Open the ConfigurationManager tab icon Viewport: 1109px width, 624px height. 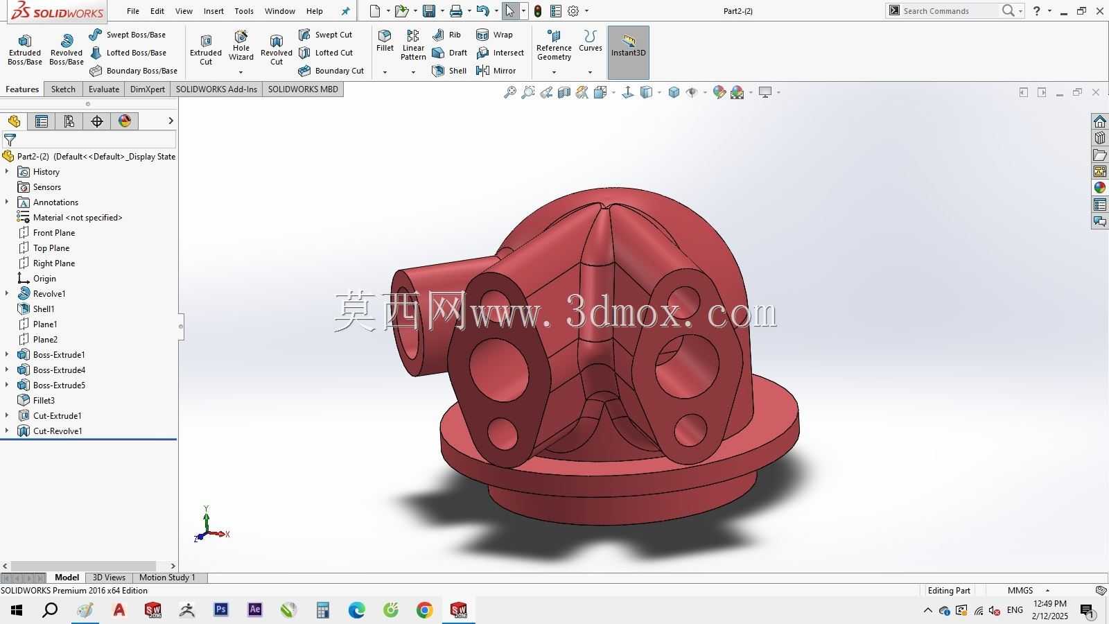pyautogui.click(x=69, y=121)
